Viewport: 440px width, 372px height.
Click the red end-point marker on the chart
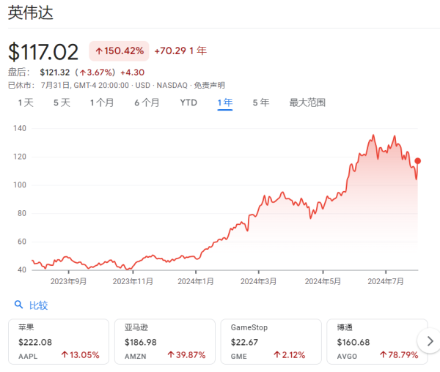pos(417,161)
